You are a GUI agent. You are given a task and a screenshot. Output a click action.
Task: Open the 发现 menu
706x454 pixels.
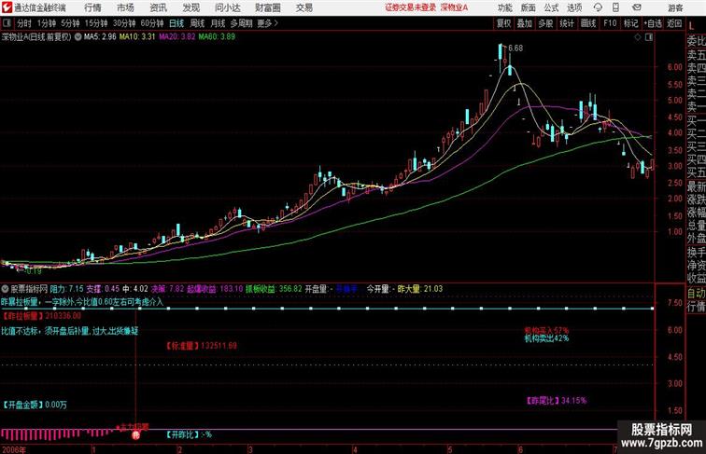point(191,7)
